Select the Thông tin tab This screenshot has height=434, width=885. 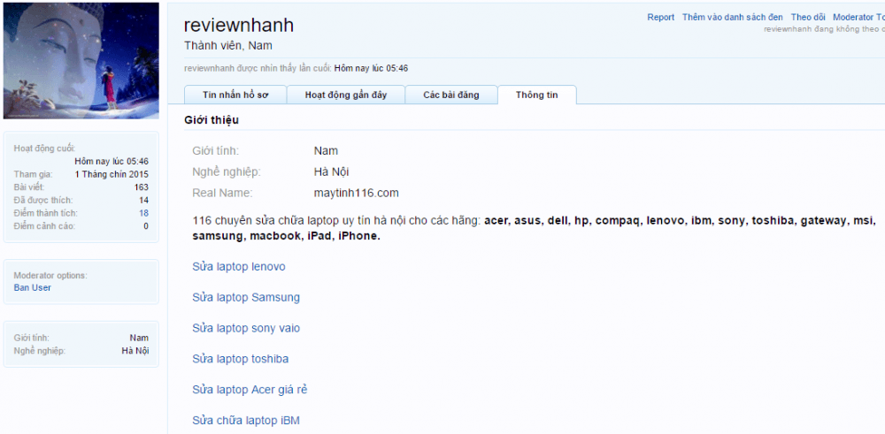[537, 95]
